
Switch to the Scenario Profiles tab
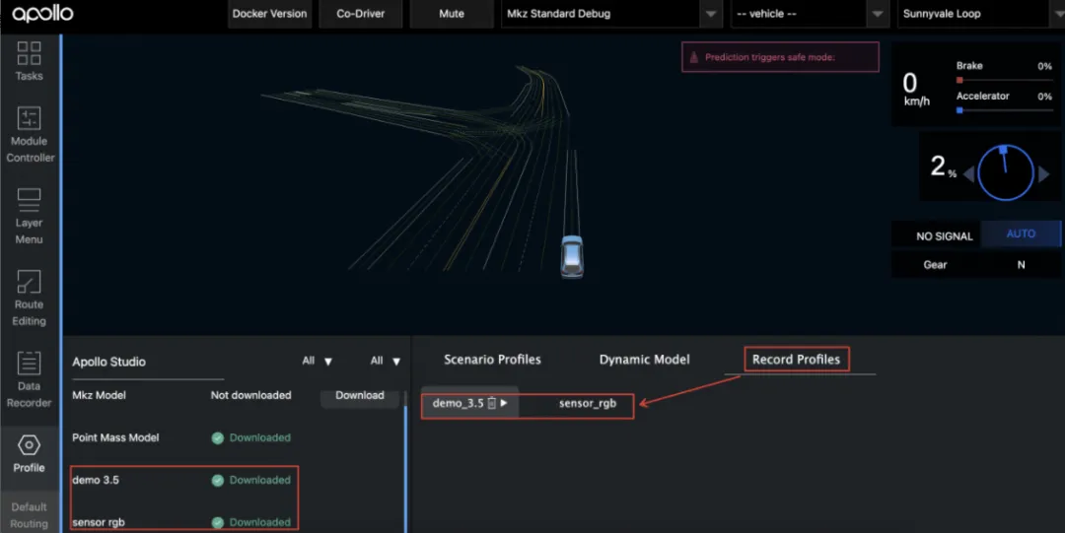point(492,360)
